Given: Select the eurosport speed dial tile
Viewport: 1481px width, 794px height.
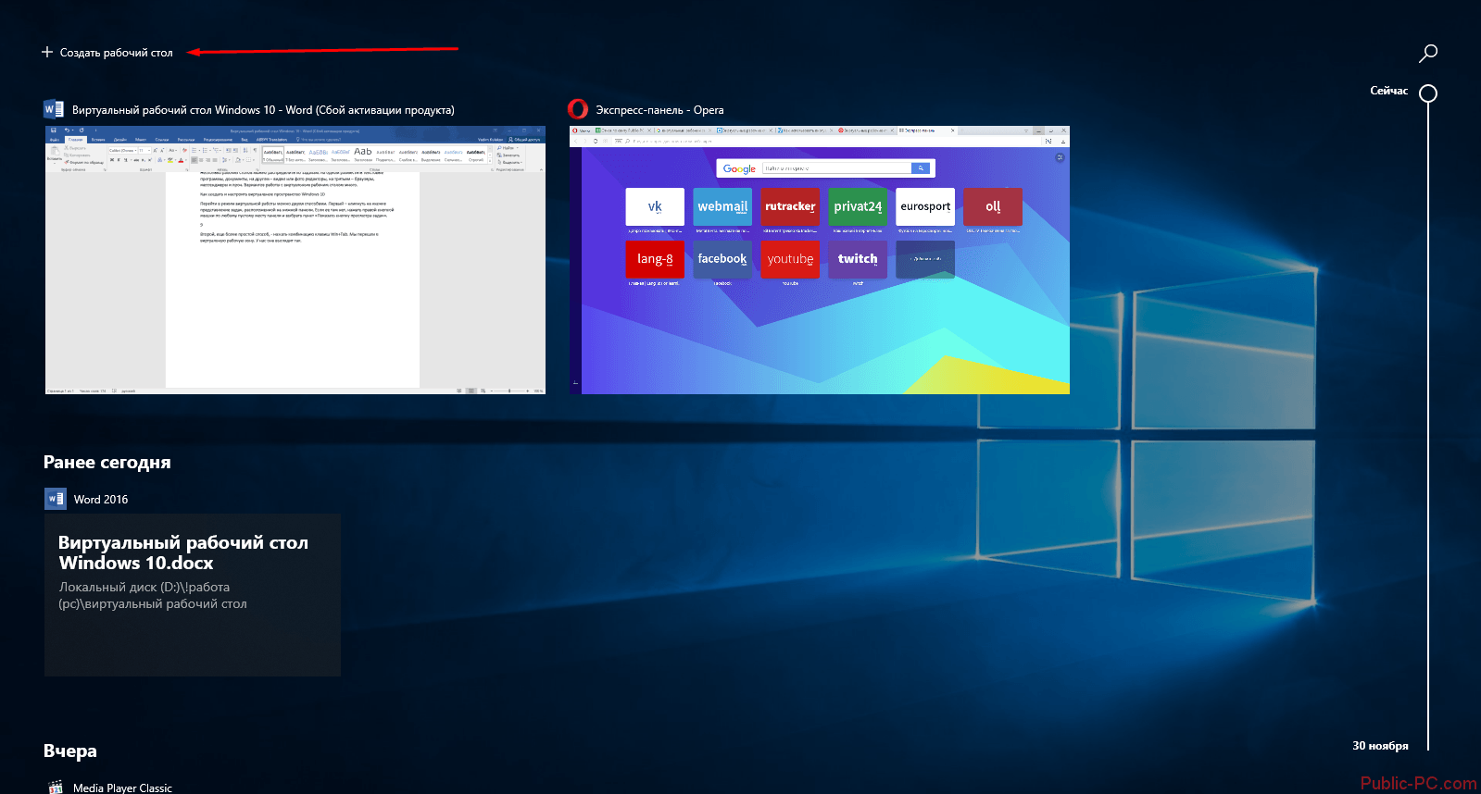Looking at the screenshot, I should (925, 206).
